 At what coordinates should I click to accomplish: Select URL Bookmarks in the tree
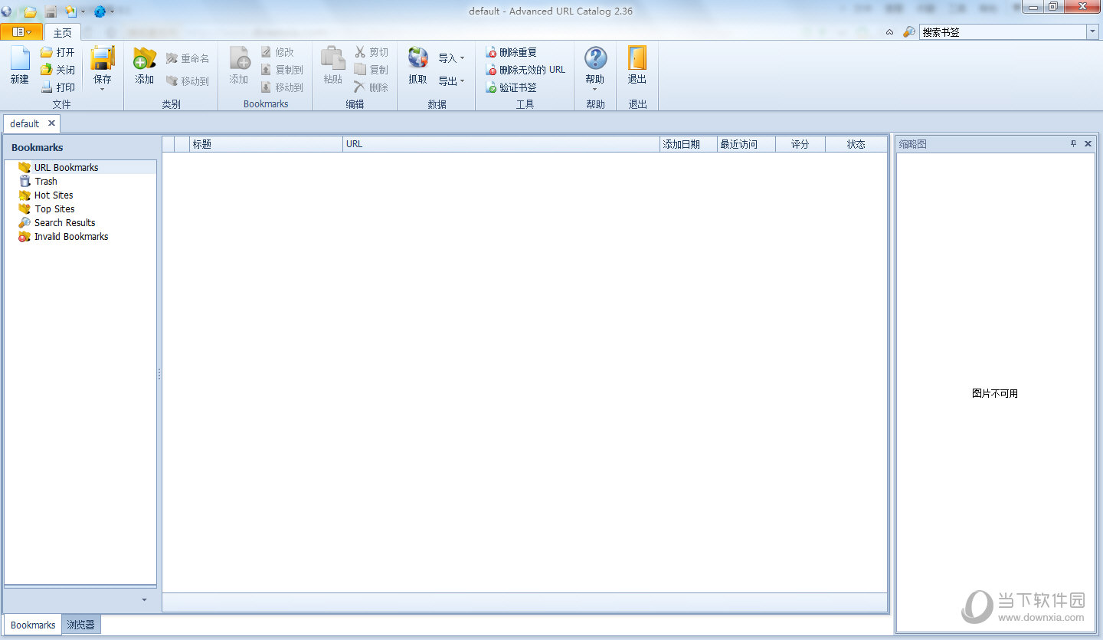tap(66, 167)
